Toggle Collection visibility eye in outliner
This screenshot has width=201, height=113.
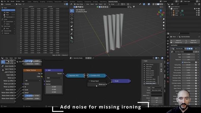[x=197, y=9]
